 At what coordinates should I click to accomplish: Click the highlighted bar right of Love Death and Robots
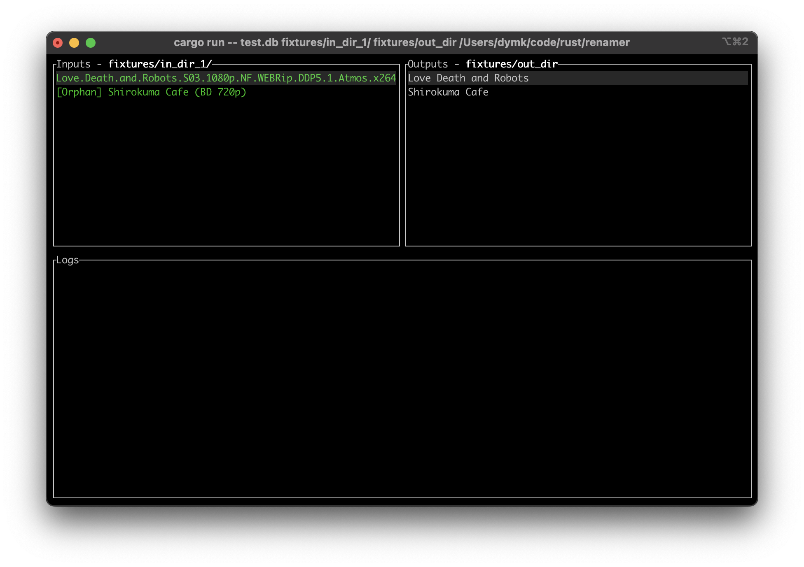[638, 78]
